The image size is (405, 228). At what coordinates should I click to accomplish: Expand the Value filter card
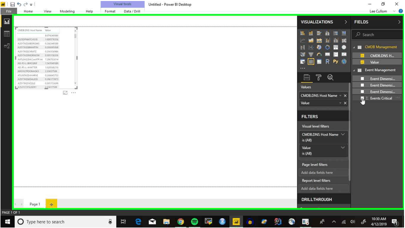click(343, 148)
